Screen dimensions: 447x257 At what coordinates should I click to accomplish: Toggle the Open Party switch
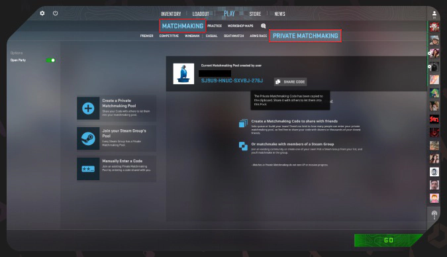coord(50,60)
